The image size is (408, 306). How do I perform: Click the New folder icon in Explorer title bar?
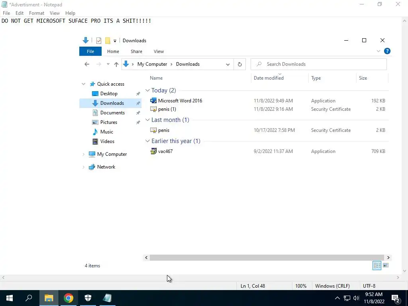tap(108, 41)
